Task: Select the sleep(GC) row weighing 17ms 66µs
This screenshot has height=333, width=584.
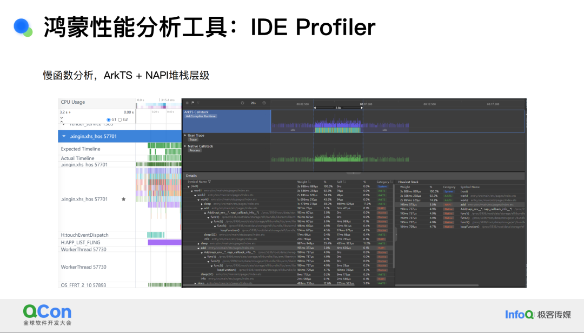Action: pyautogui.click(x=288, y=235)
